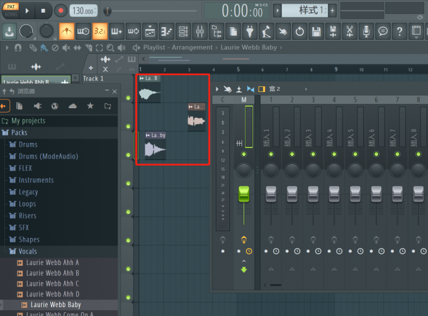Click the Stop button in transport

pyautogui.click(x=43, y=11)
